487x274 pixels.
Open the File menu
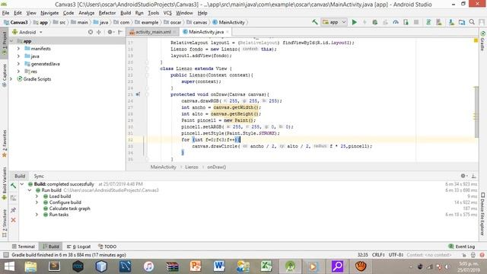pos(5,13)
